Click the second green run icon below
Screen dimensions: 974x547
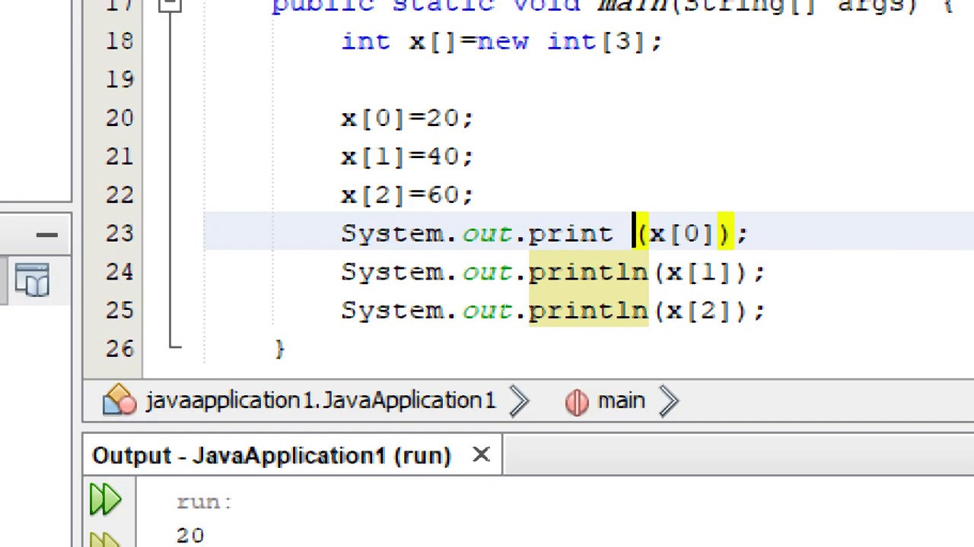[105, 539]
